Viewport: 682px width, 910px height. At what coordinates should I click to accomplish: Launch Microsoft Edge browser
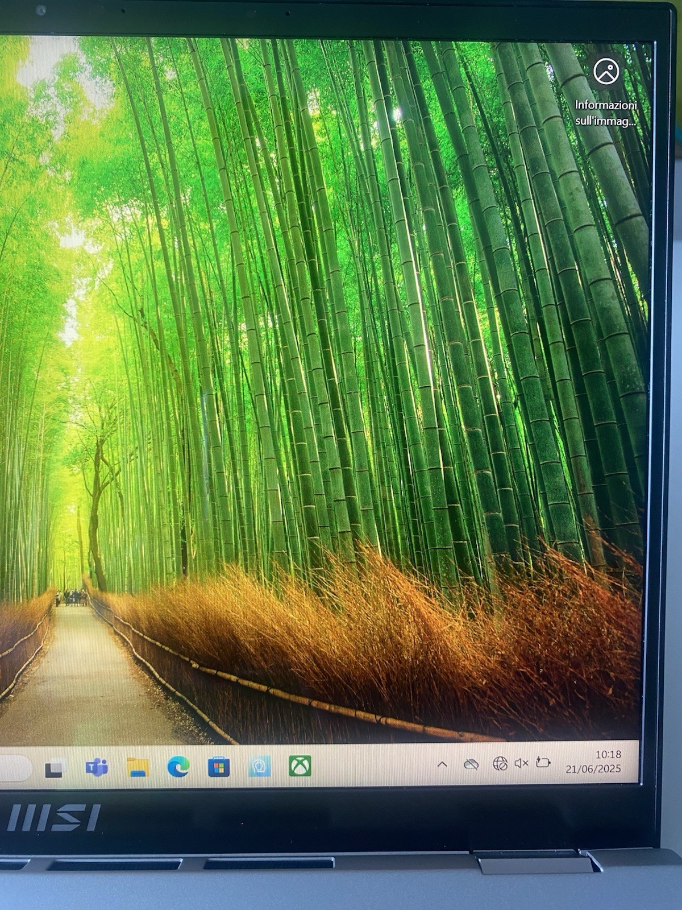178,767
